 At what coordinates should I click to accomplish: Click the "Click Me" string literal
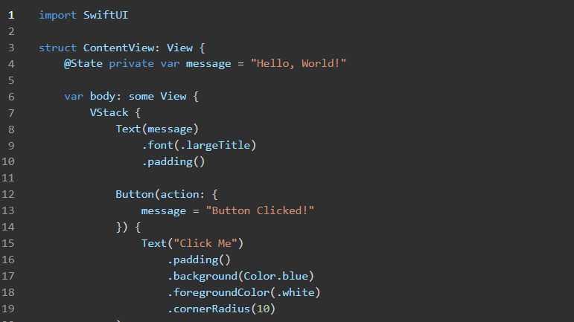pos(205,243)
